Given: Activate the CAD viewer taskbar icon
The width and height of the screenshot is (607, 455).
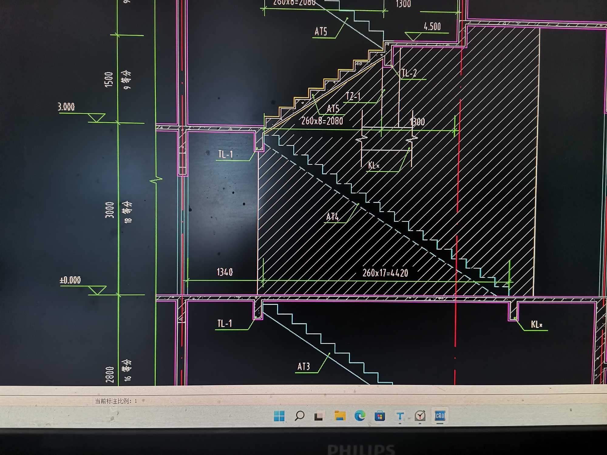Looking at the screenshot, I should point(440,416).
